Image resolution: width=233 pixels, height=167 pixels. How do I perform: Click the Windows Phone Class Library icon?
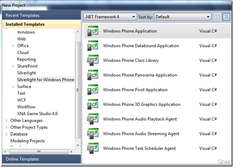(93, 60)
